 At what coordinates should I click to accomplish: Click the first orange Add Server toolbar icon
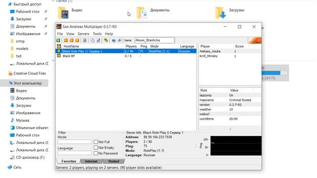pos(66,41)
